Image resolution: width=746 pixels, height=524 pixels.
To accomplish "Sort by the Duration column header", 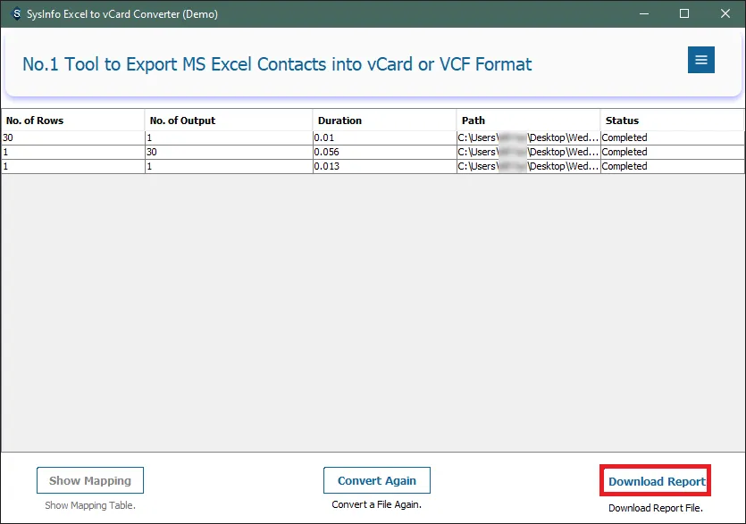I will coord(383,121).
